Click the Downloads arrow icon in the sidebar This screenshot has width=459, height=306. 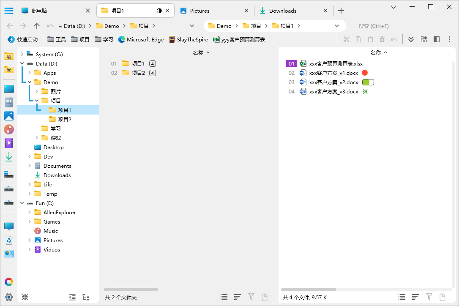coord(8,157)
